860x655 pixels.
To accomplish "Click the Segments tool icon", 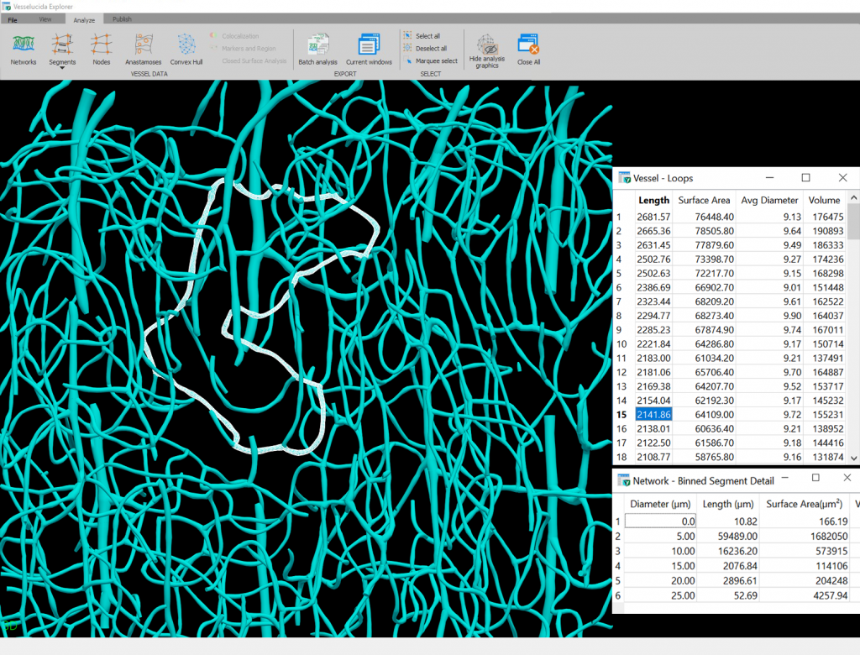I will [x=62, y=45].
